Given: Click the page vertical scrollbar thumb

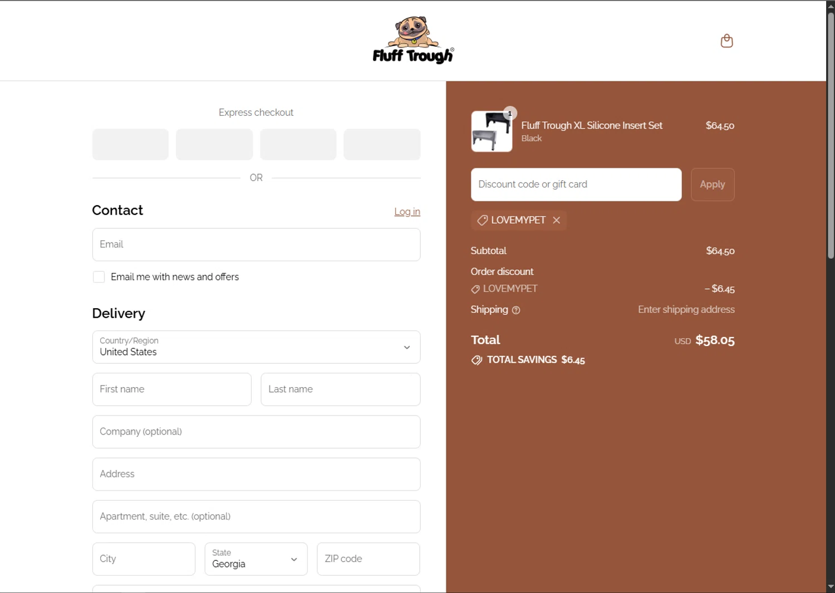Looking at the screenshot, I should 831,135.
